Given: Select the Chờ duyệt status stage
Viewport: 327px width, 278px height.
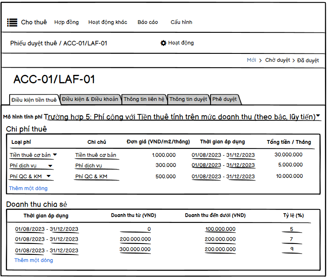Looking at the screenshot, I should [x=277, y=60].
